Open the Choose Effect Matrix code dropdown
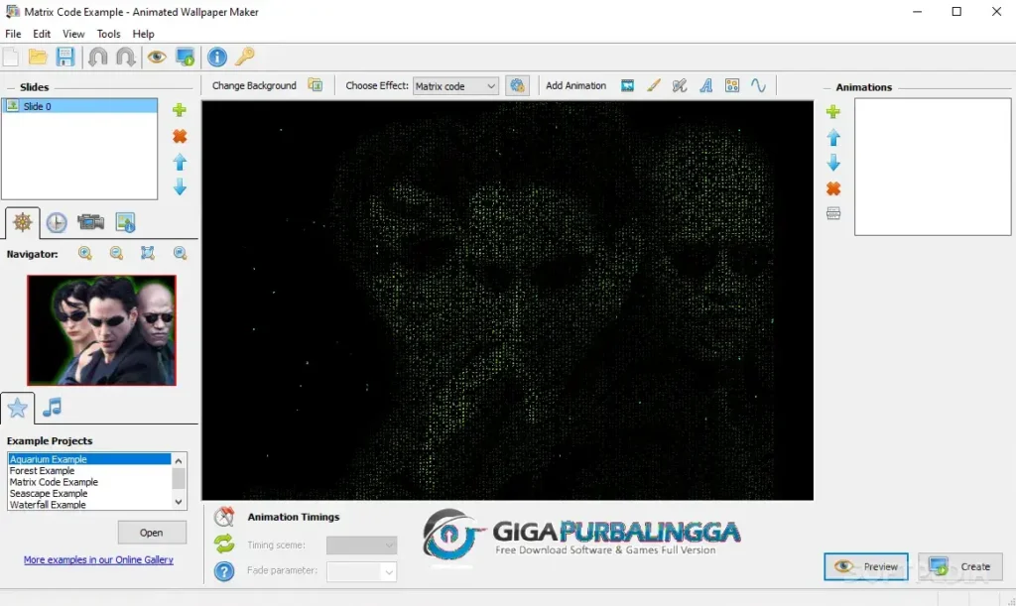This screenshot has height=606, width=1016. pyautogui.click(x=455, y=86)
